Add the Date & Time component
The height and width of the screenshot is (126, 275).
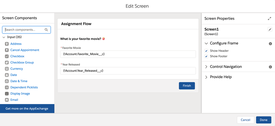tap(19, 81)
